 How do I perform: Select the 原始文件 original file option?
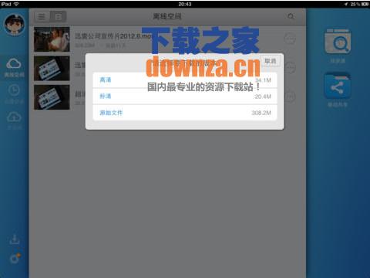coord(185,113)
